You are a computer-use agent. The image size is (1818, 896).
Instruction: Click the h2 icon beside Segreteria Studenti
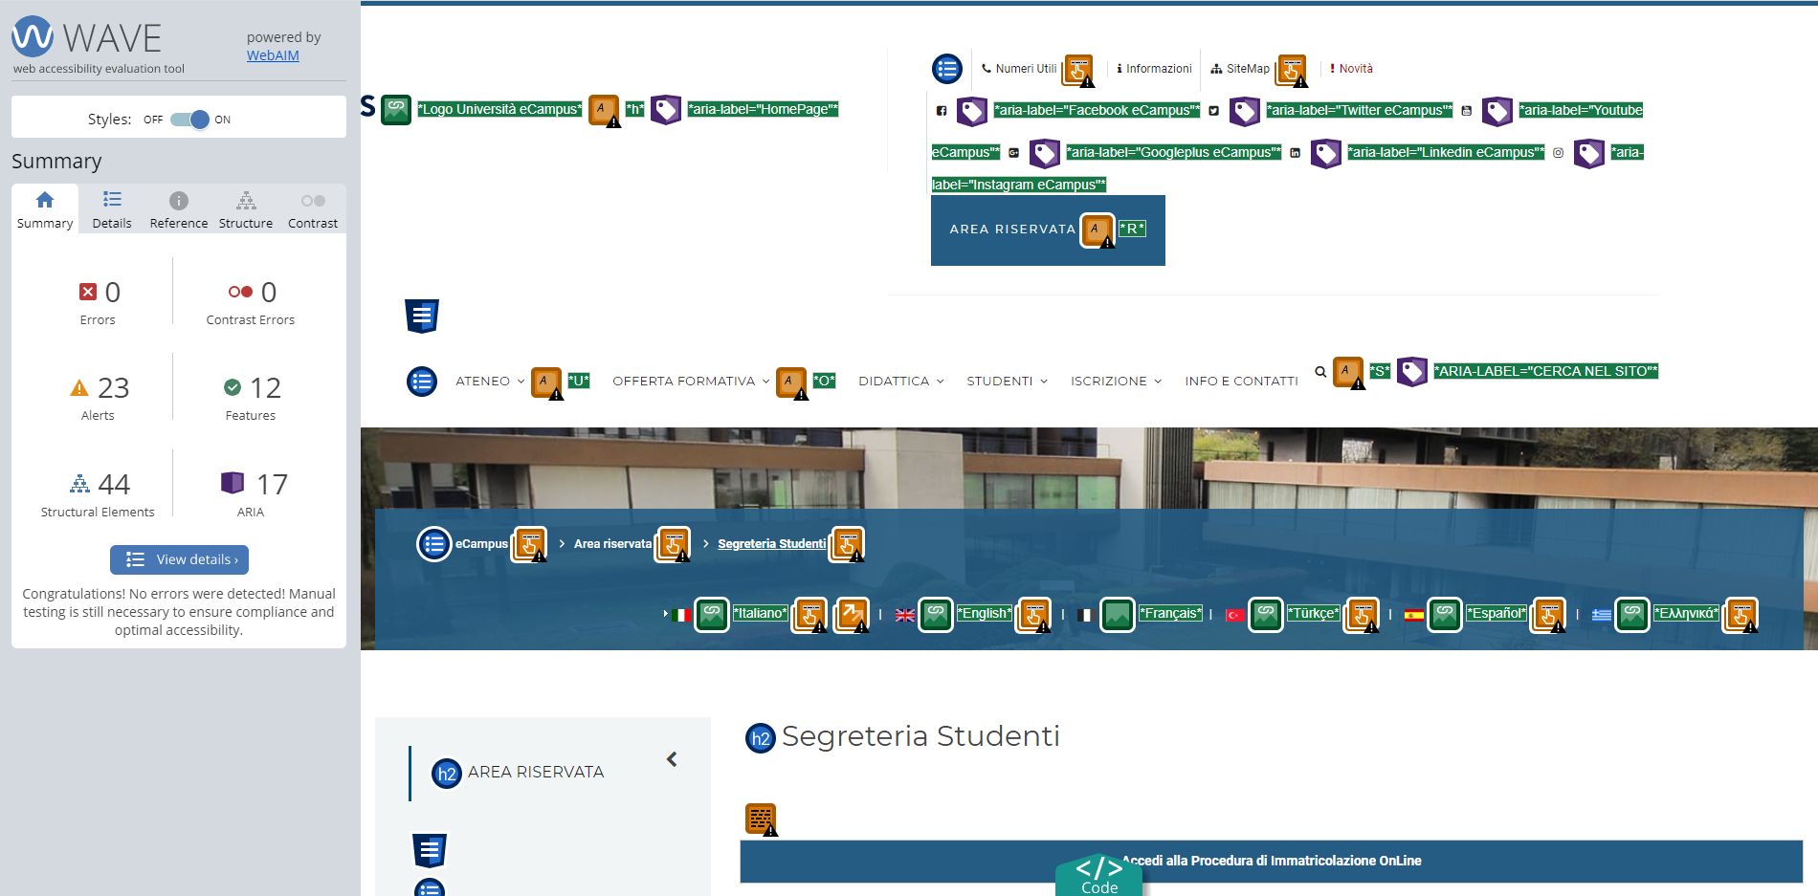(761, 737)
